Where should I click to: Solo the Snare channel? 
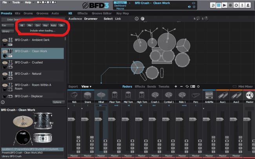(x=92, y=152)
